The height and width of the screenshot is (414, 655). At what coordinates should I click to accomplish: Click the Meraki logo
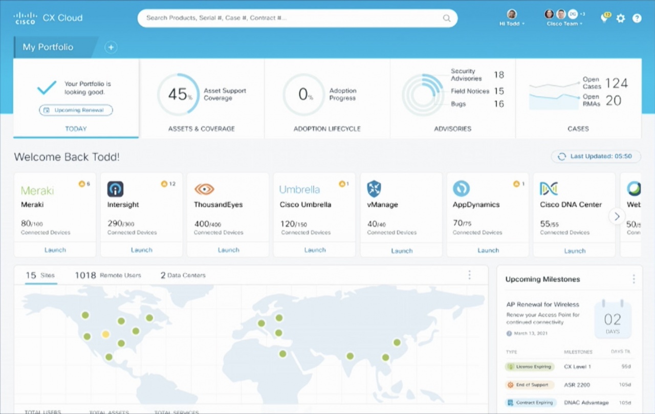pyautogui.click(x=37, y=190)
